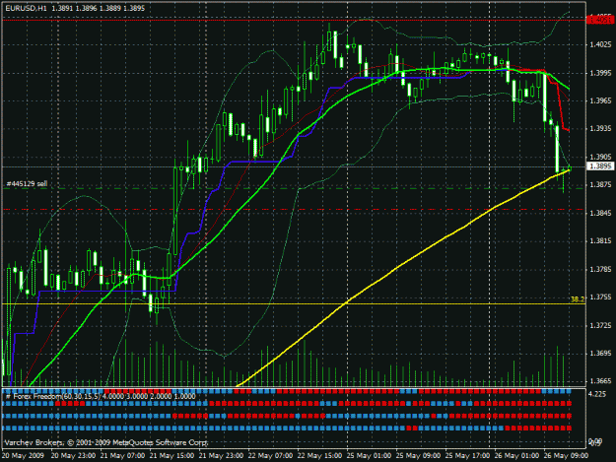Click the 25 May 09:00 time label

(x=418, y=456)
